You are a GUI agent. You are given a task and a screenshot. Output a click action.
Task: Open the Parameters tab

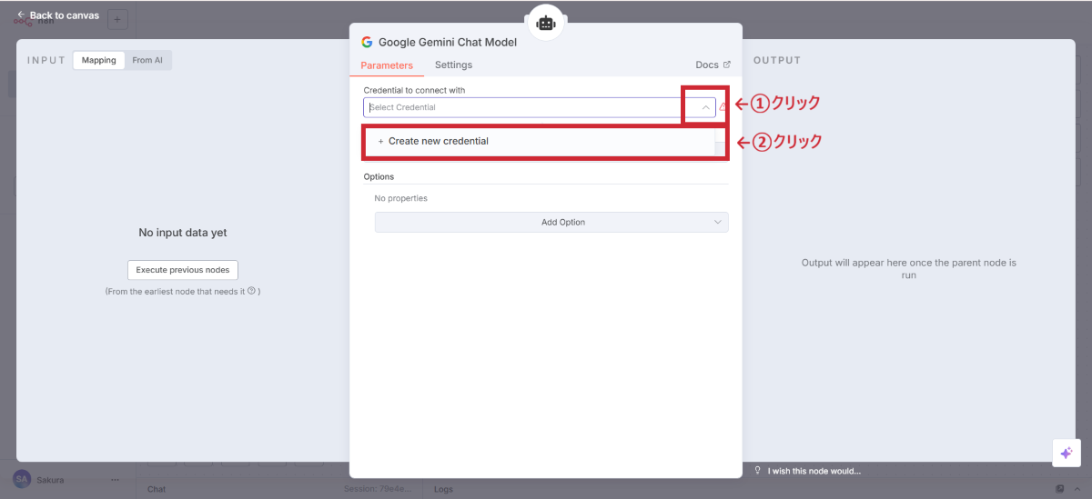coord(387,65)
